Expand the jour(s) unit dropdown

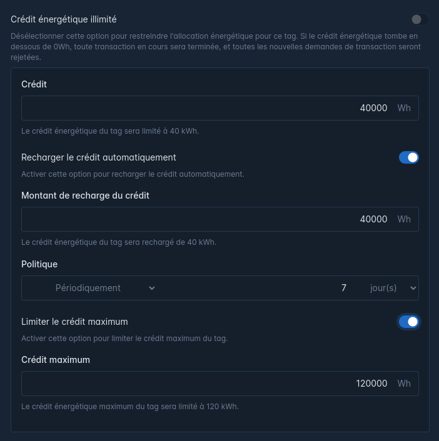393,288
